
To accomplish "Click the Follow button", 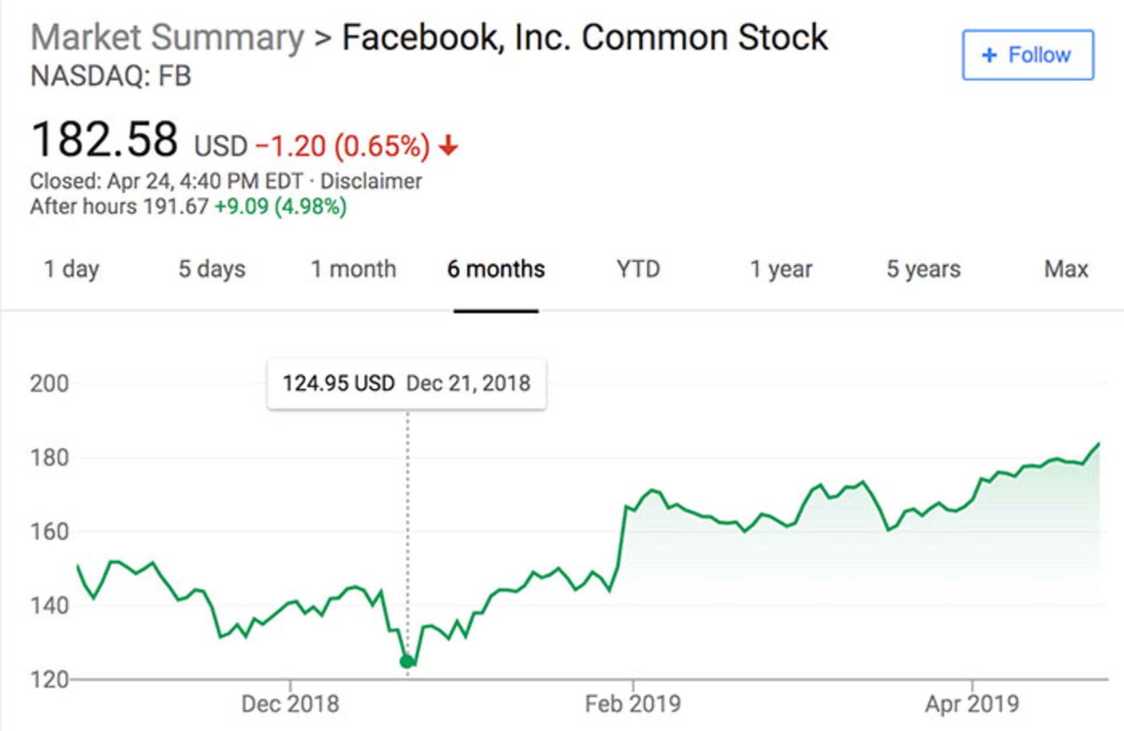I will pos(1027,55).
